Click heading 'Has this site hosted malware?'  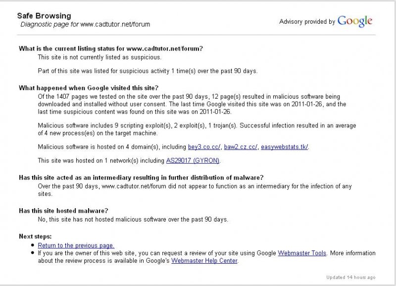[x=63, y=211]
